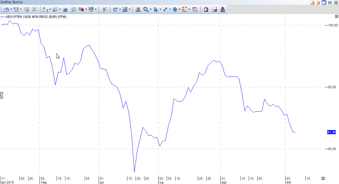This screenshot has width=339, height=184.
Task: Expand dropdown beside the pointer cursor tool
Action: (x=160, y=9)
